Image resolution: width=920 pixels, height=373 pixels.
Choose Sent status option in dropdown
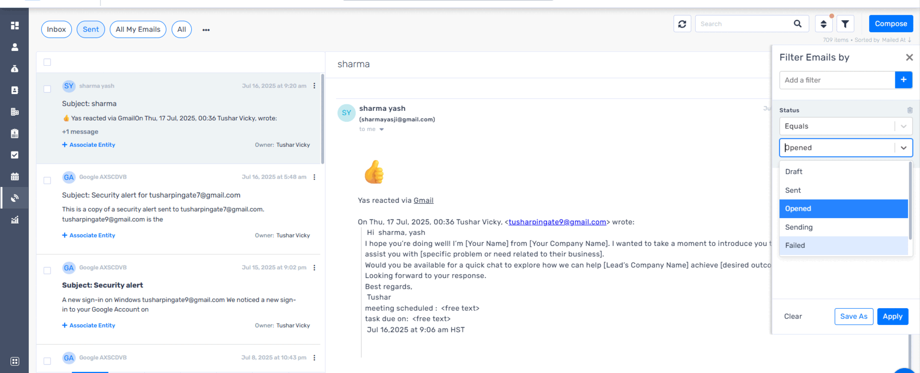coord(844,190)
